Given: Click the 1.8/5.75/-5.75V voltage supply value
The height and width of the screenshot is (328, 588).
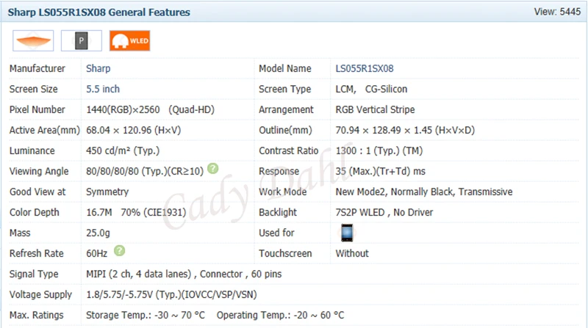Looking at the screenshot, I should click(171, 295).
